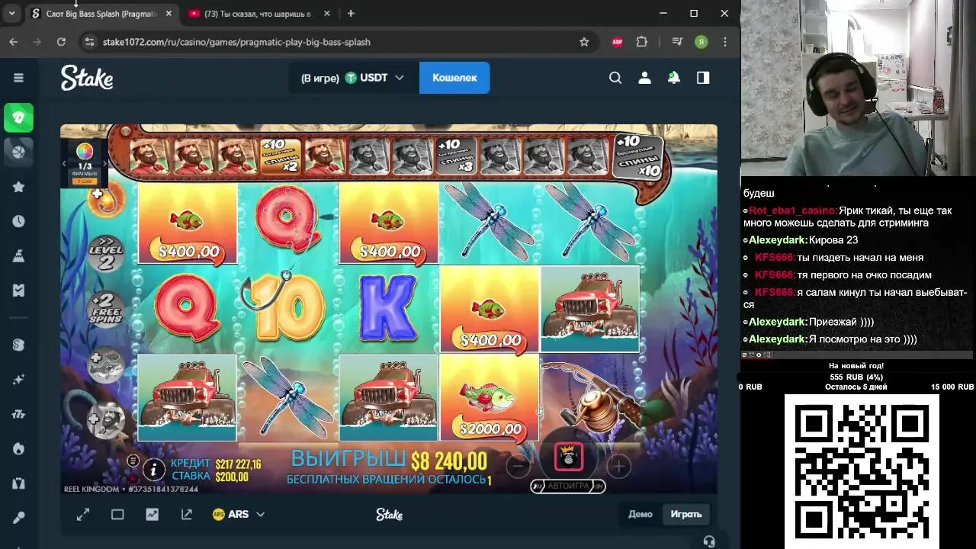
Task: Open the browser tab search dropdown arrow
Action: point(11,14)
